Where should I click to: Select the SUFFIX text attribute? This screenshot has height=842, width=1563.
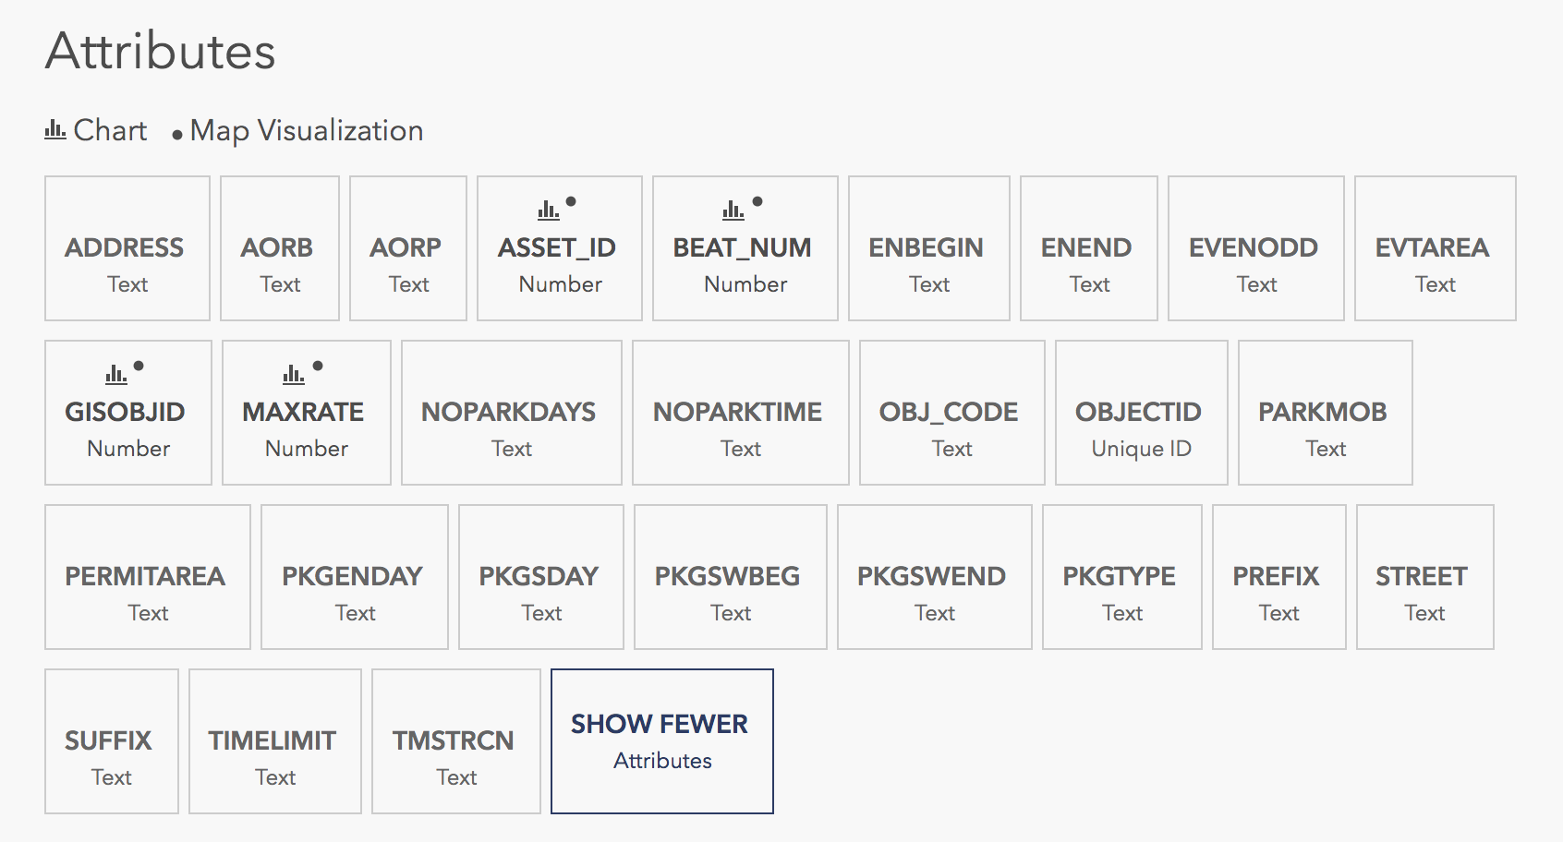pos(111,742)
